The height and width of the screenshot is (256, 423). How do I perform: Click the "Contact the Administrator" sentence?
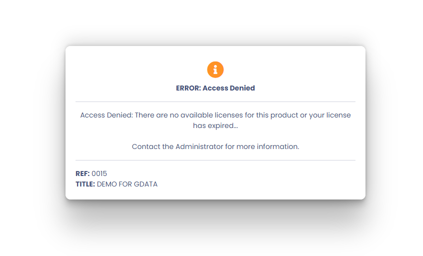(x=215, y=146)
